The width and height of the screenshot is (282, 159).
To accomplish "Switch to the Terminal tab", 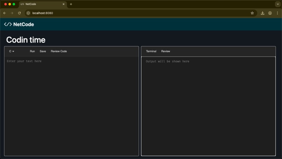I will coord(151,52).
